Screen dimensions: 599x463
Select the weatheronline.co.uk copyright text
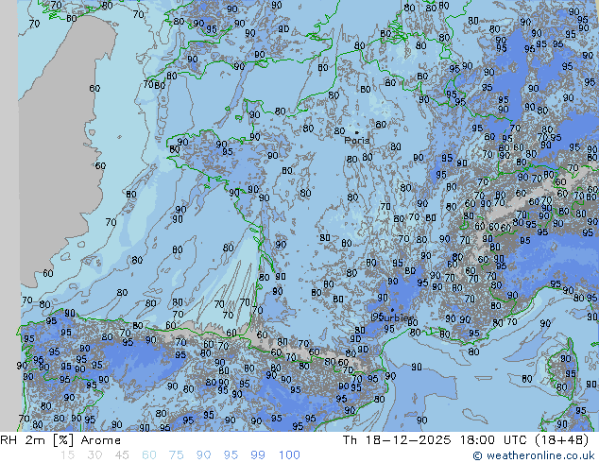tap(534, 455)
